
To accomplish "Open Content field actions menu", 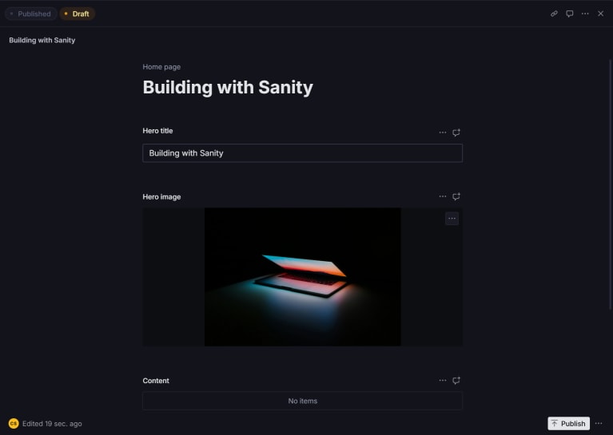I will (443, 381).
